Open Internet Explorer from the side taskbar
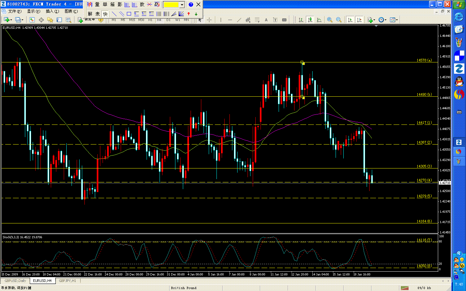466x291 pixels. coord(459,17)
